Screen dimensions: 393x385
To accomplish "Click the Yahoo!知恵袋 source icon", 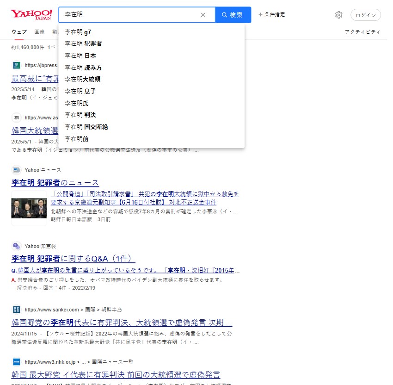I will point(17,246).
